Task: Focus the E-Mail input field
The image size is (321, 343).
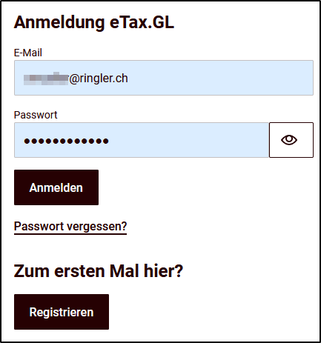Action: (x=164, y=78)
